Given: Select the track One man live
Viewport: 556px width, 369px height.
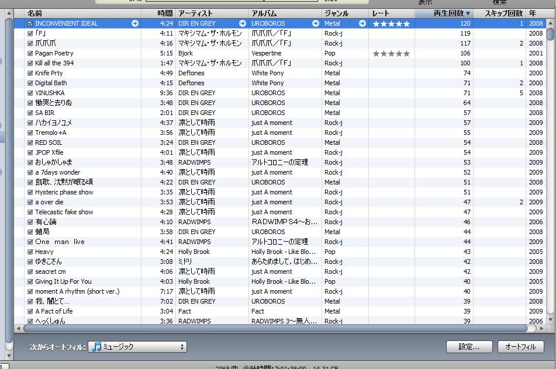Looking at the screenshot, I should pos(60,242).
